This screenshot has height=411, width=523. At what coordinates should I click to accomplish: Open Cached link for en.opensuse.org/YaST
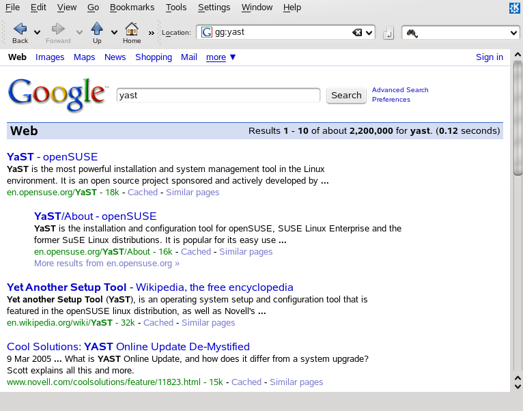coord(143,192)
